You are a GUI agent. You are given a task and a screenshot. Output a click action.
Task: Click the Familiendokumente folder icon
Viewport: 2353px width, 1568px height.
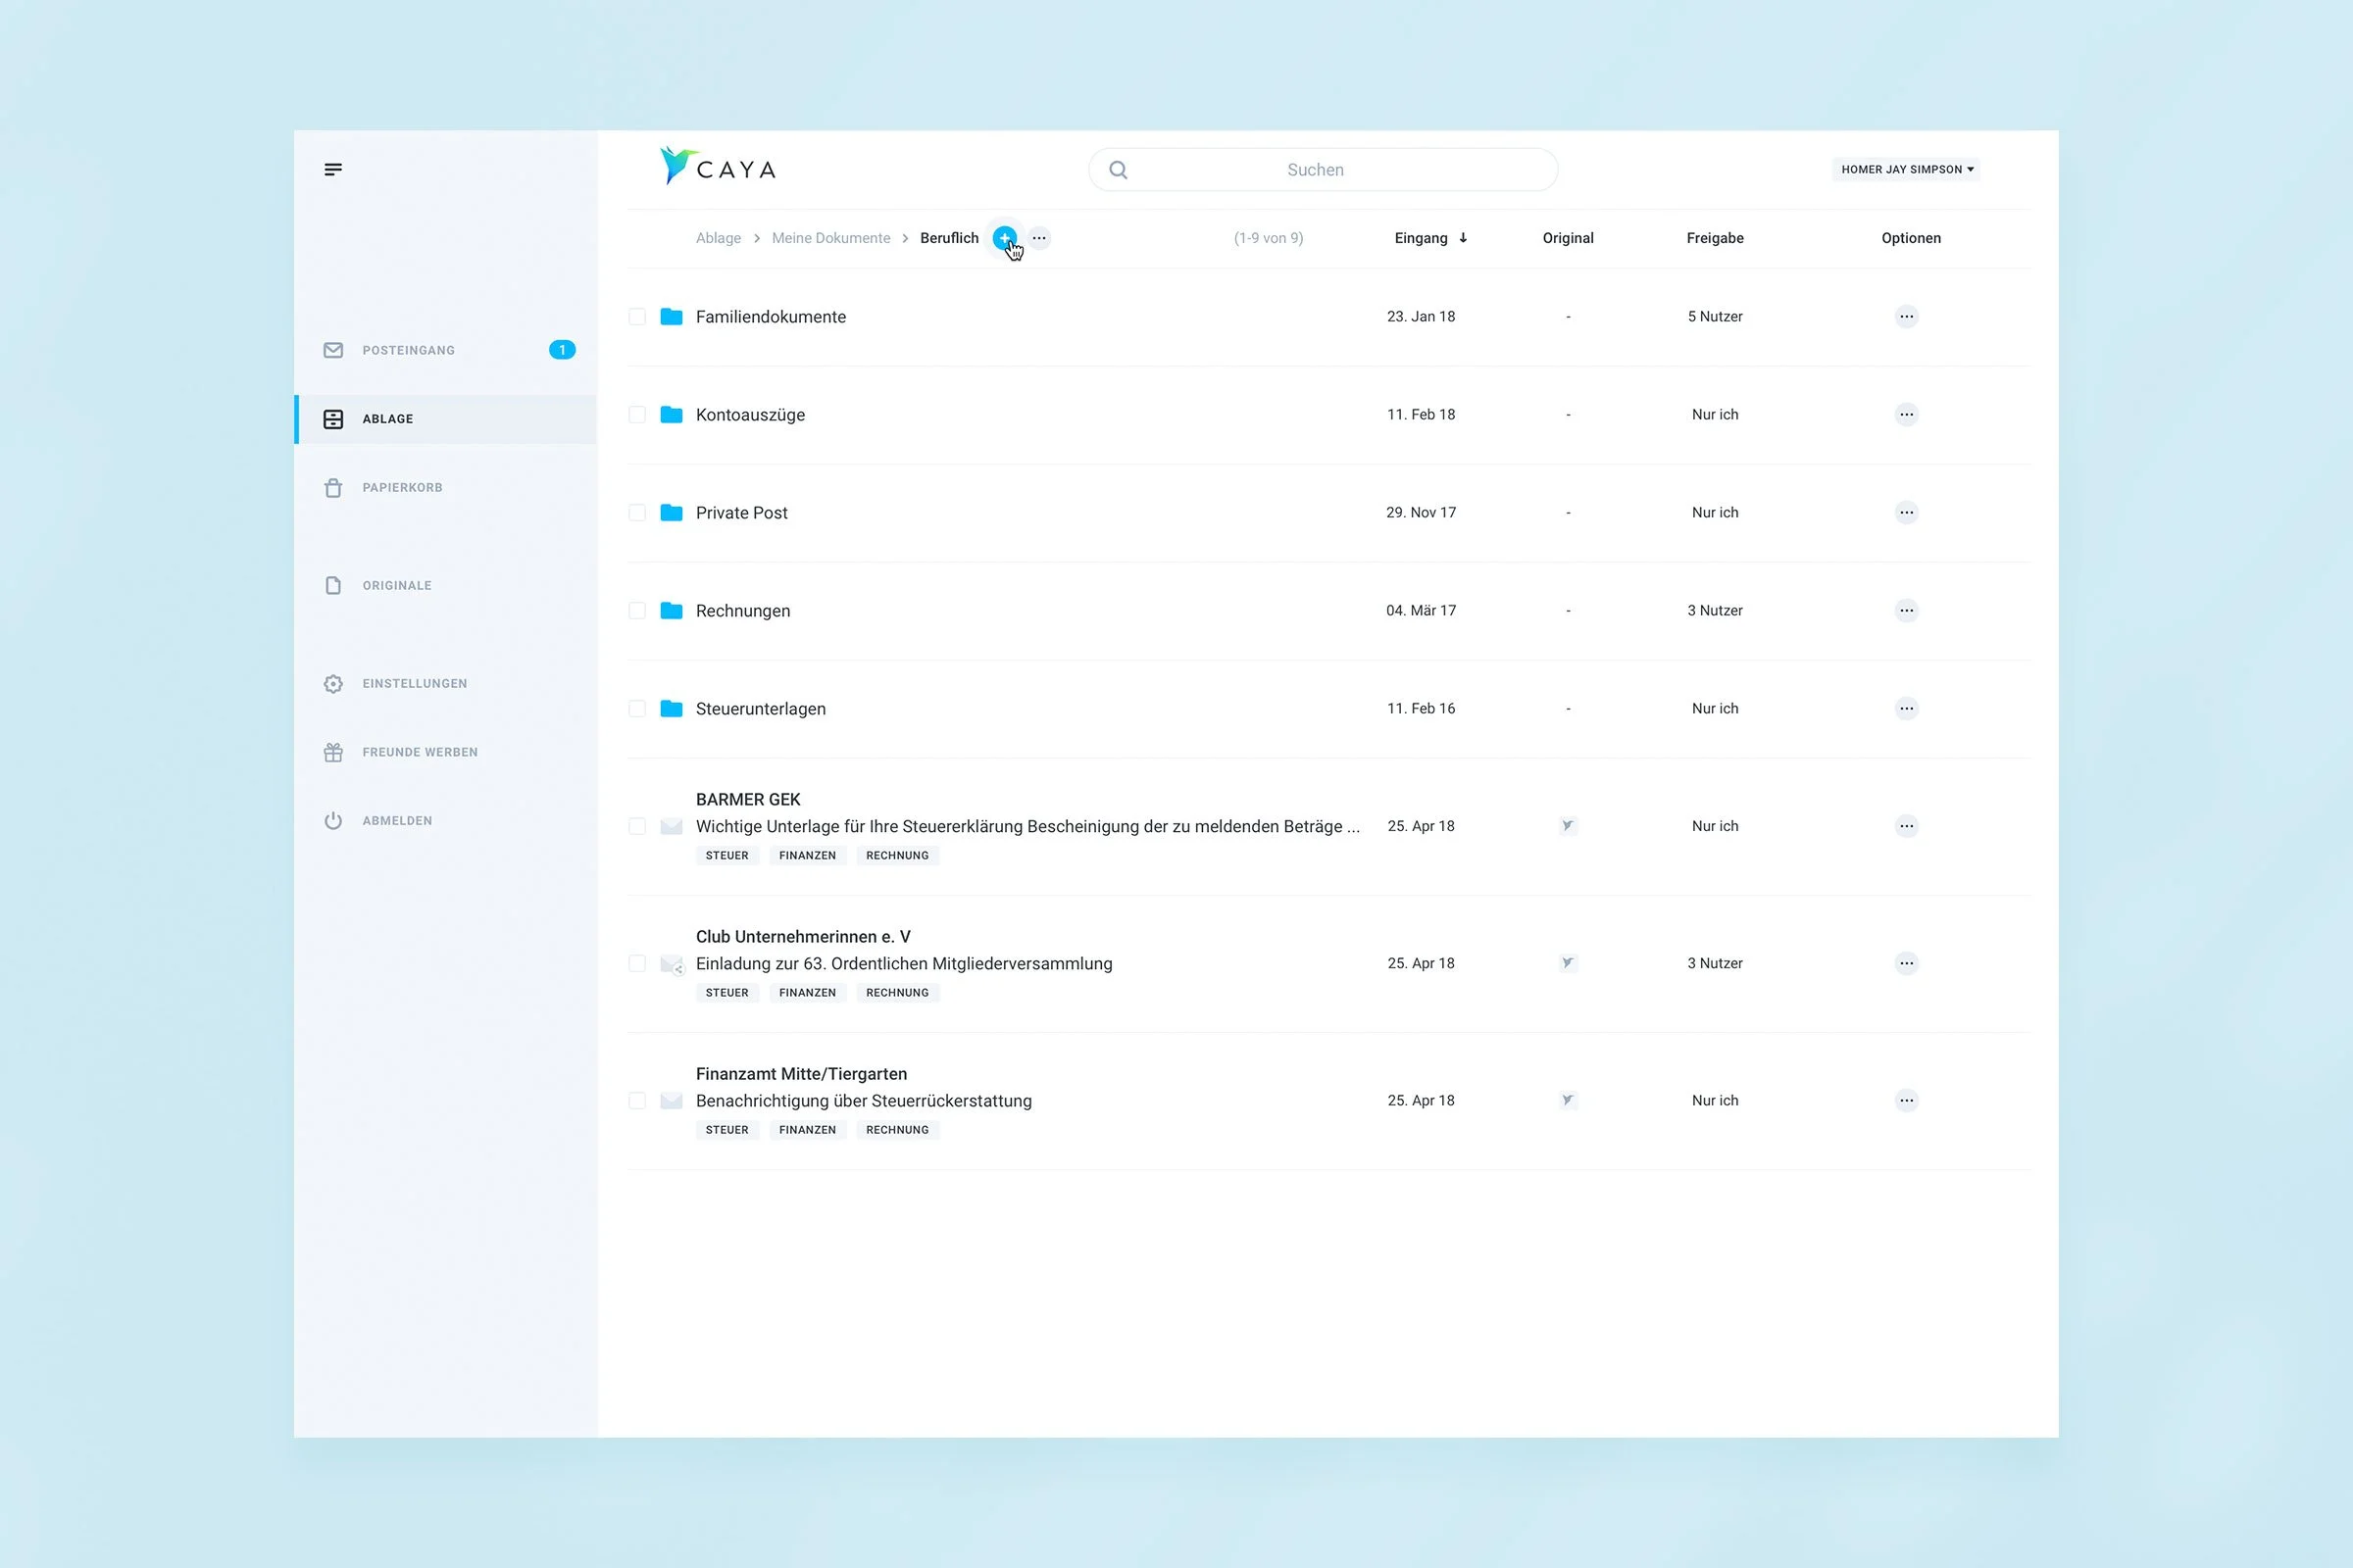(672, 317)
